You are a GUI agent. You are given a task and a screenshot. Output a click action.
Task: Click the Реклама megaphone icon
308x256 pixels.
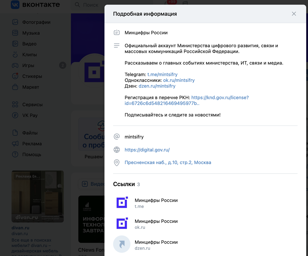(x=15, y=144)
